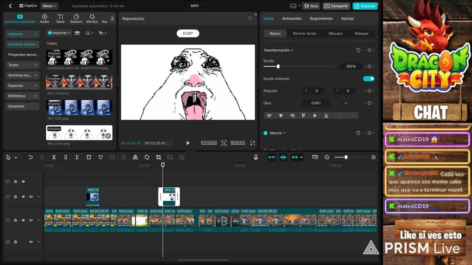
Task: Expand the Espacios sidebar section
Action: [22, 85]
